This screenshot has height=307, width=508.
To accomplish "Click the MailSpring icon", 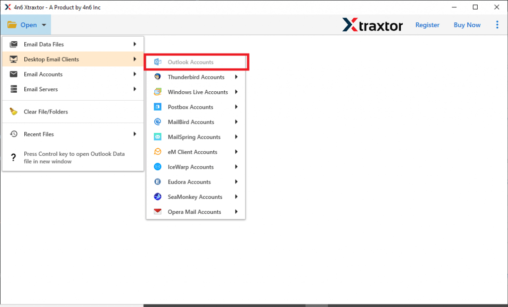I will (x=157, y=137).
